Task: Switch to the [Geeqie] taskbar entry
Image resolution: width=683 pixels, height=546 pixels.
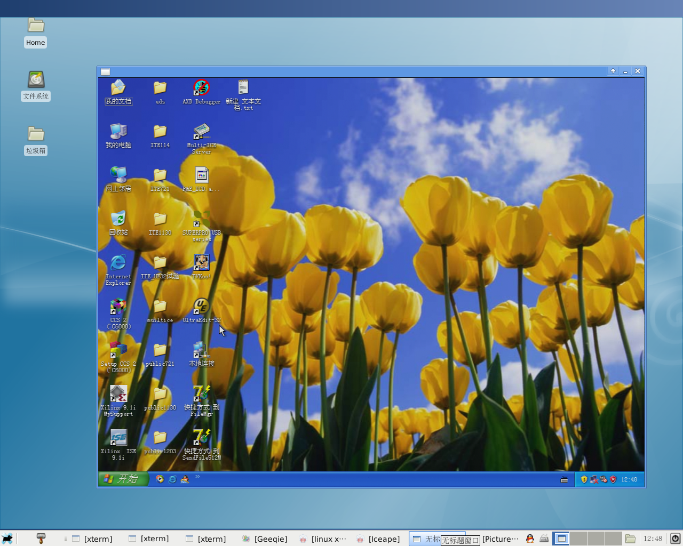Action: [x=265, y=539]
